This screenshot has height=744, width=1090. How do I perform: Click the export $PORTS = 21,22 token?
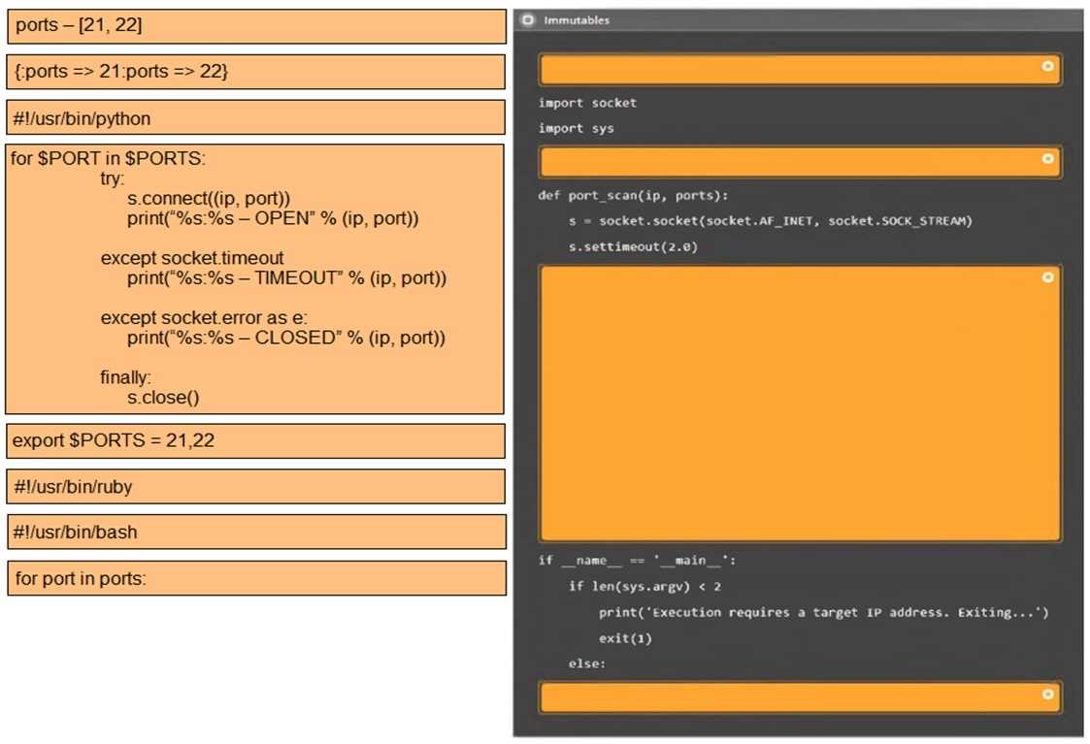tap(255, 441)
